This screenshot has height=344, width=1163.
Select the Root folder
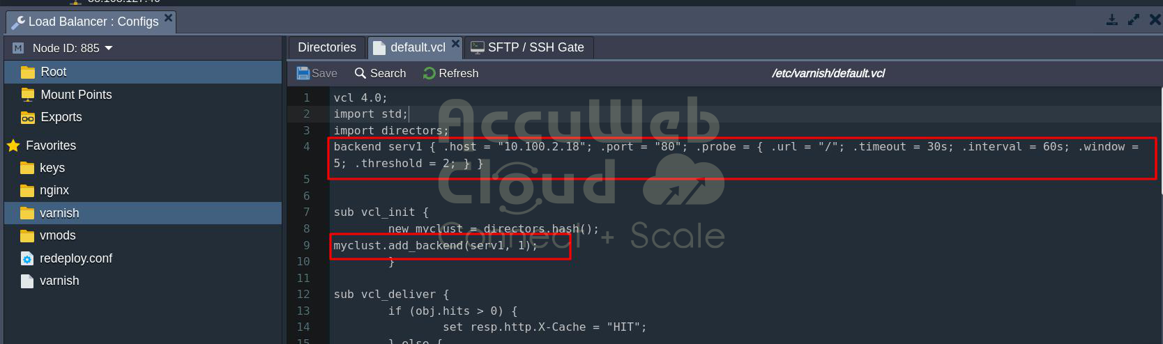pyautogui.click(x=53, y=72)
